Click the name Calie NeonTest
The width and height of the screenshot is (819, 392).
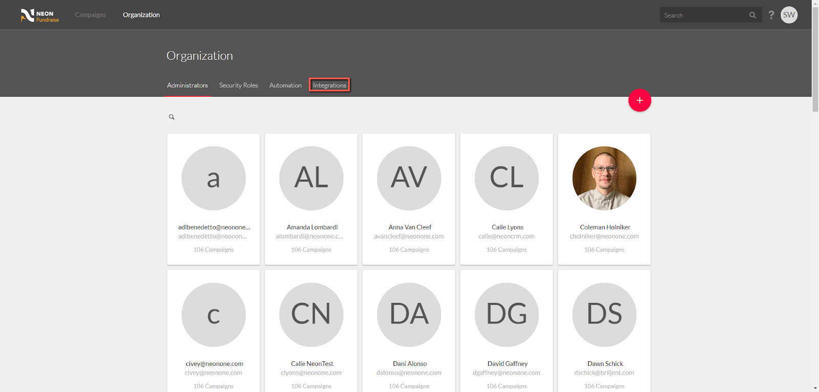pyautogui.click(x=312, y=364)
